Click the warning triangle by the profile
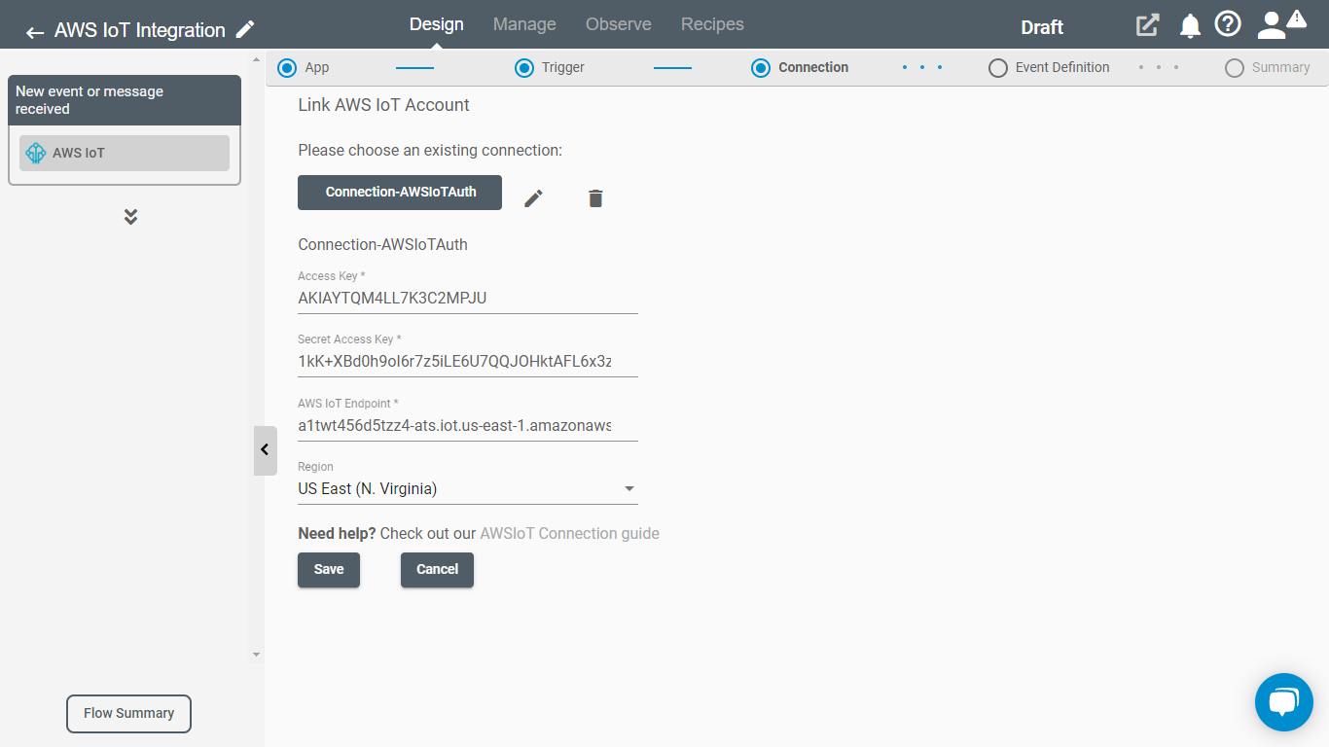This screenshot has height=747, width=1329. [x=1297, y=18]
